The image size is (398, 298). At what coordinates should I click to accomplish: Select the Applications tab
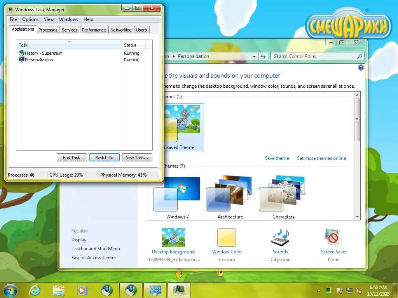23,29
